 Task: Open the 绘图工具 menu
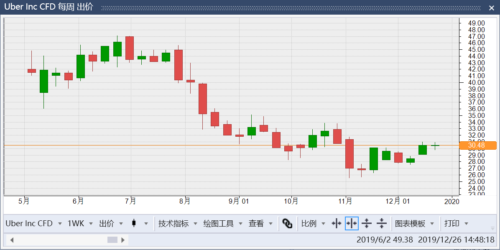pyautogui.click(x=223, y=224)
